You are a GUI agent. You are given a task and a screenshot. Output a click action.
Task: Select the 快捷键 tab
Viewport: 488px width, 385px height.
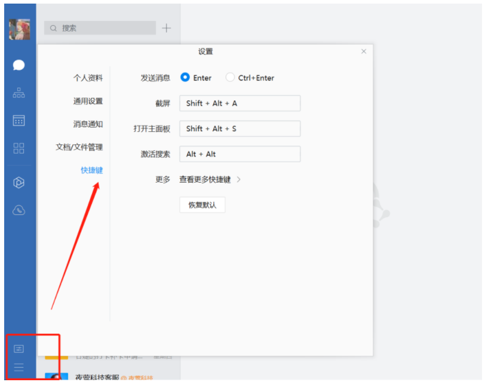coord(92,170)
